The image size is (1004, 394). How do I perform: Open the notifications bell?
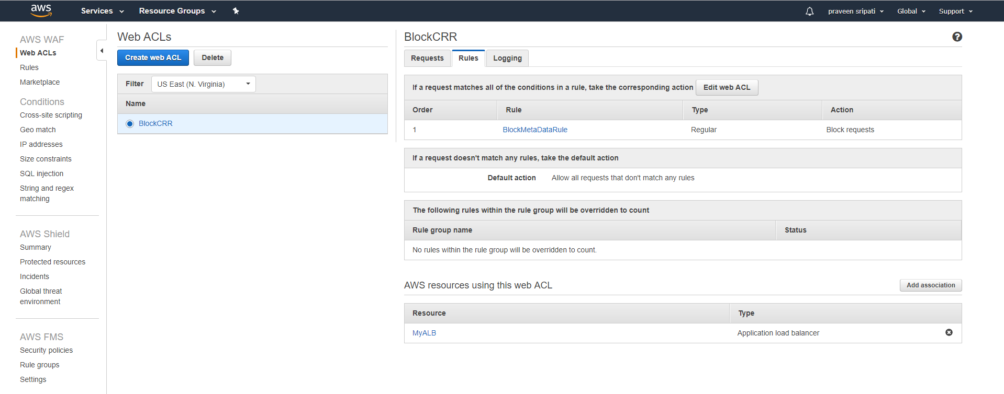(x=809, y=11)
